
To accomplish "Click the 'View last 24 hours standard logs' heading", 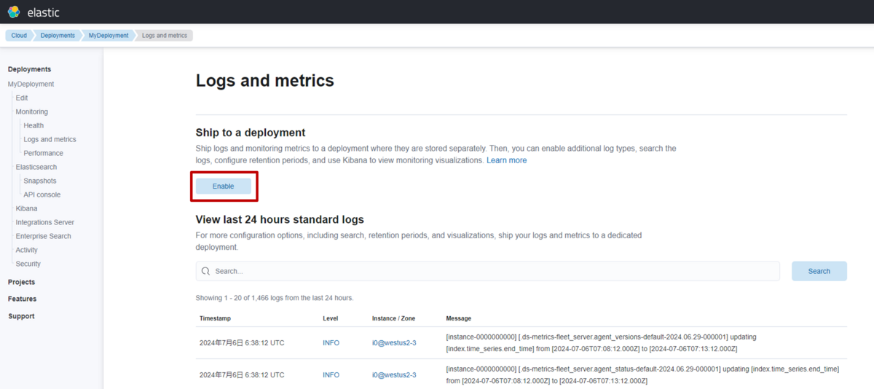I will [280, 219].
